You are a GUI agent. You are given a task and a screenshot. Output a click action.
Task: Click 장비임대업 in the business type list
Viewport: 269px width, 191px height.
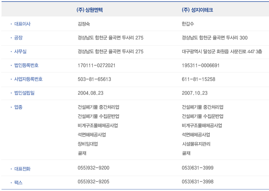(88, 144)
